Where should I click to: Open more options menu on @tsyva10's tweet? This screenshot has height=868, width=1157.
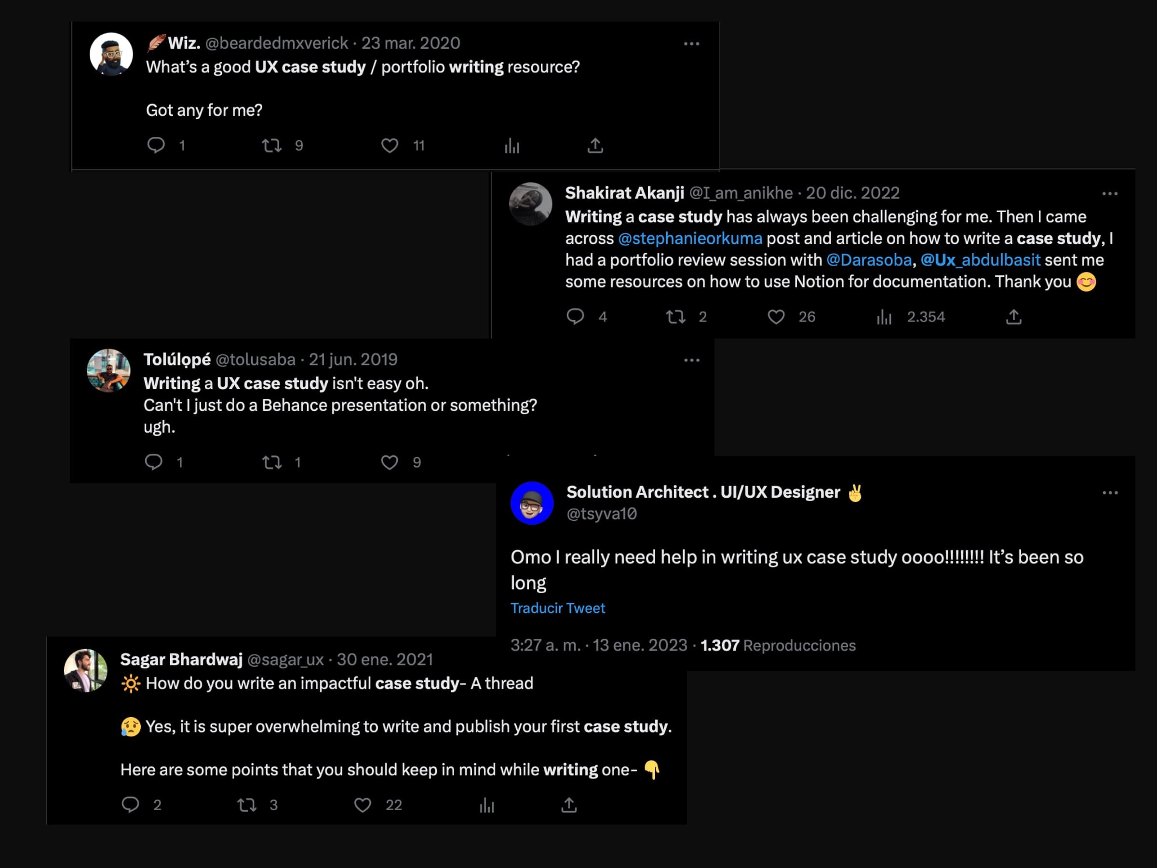[1109, 493]
